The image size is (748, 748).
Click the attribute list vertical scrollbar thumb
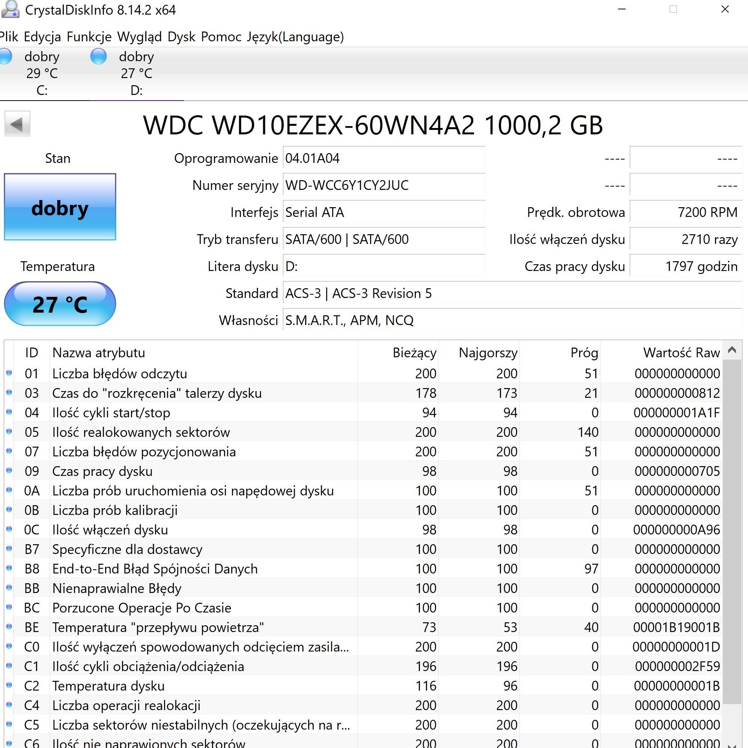tap(732, 531)
